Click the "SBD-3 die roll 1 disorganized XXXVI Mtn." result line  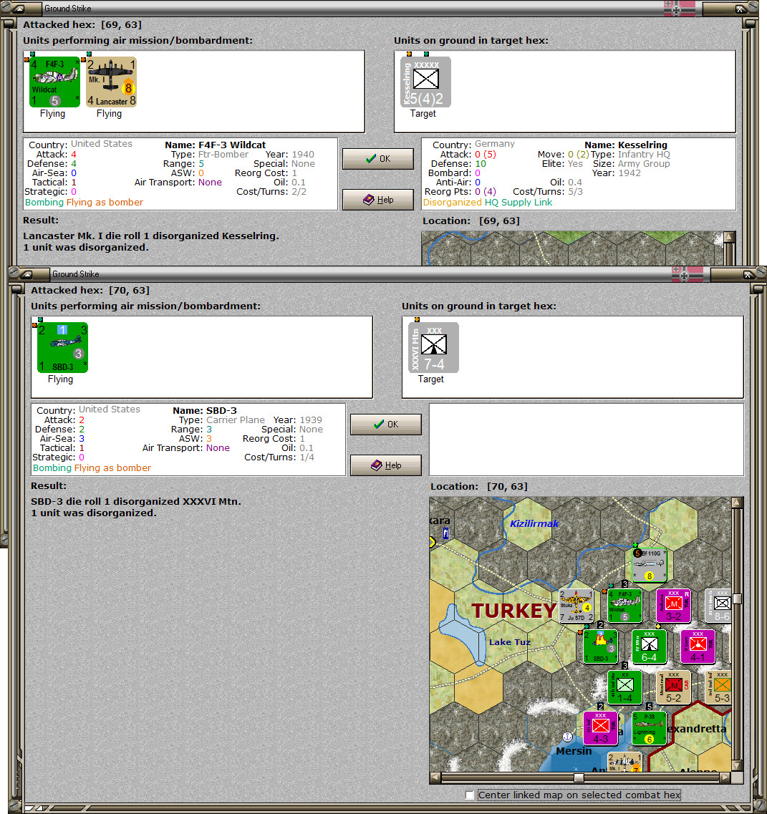(x=135, y=501)
